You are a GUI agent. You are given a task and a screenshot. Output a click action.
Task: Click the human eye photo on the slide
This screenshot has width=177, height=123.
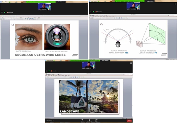[x=29, y=37]
